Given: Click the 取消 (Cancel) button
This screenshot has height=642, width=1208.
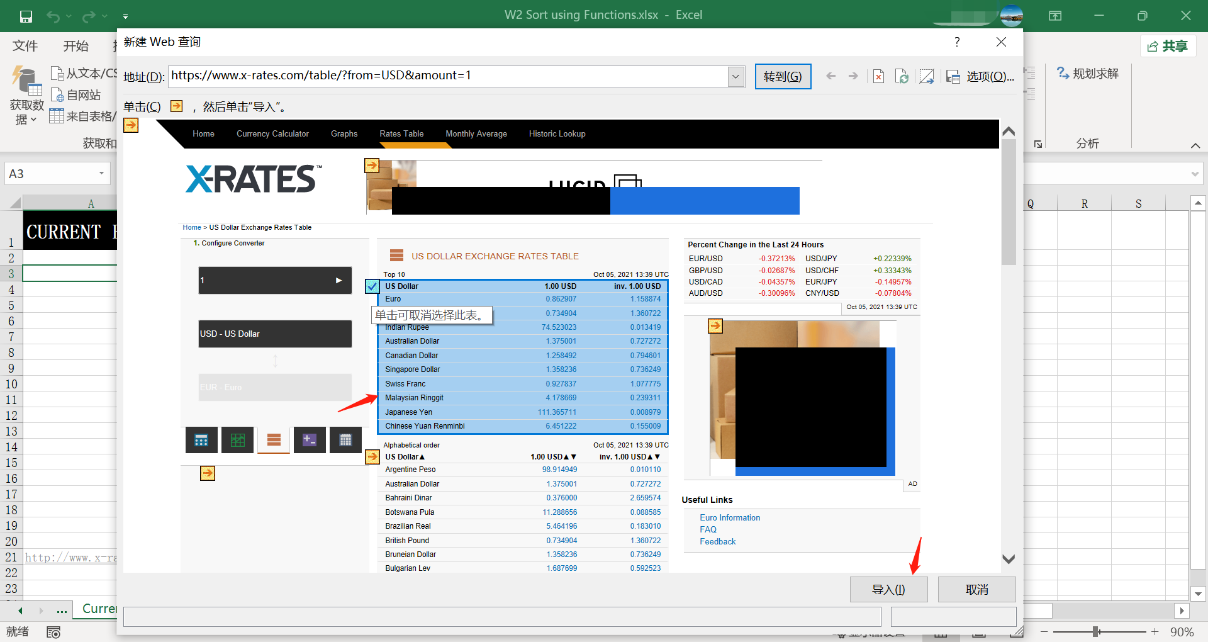Looking at the screenshot, I should (976, 590).
